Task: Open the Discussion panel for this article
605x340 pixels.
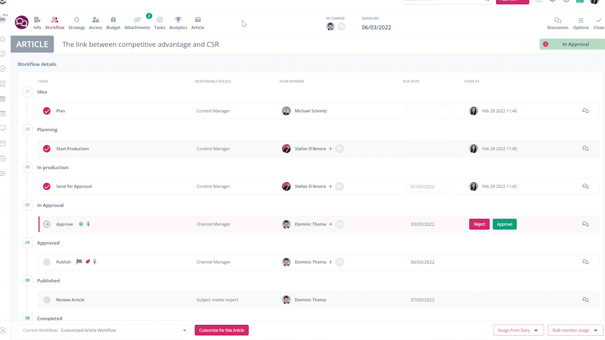Action: (x=557, y=22)
